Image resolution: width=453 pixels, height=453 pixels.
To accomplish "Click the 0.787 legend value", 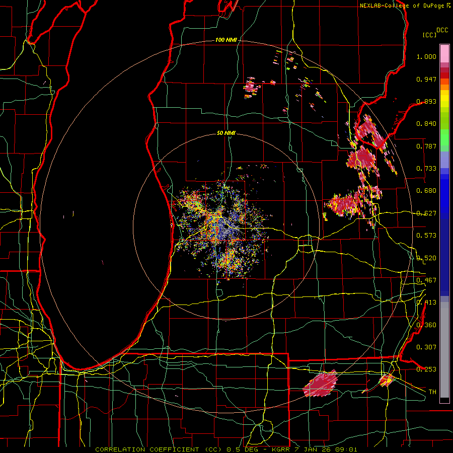I will [x=426, y=146].
